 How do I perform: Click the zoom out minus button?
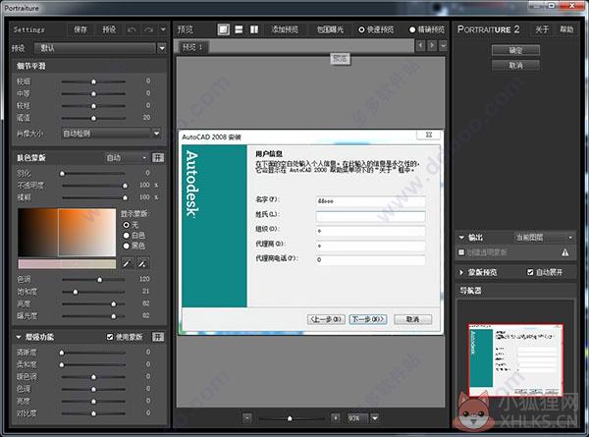(x=247, y=417)
